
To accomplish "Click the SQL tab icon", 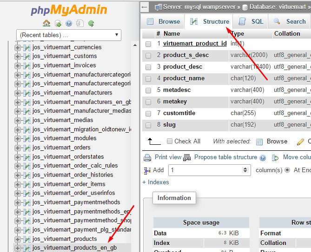I will [242, 21].
